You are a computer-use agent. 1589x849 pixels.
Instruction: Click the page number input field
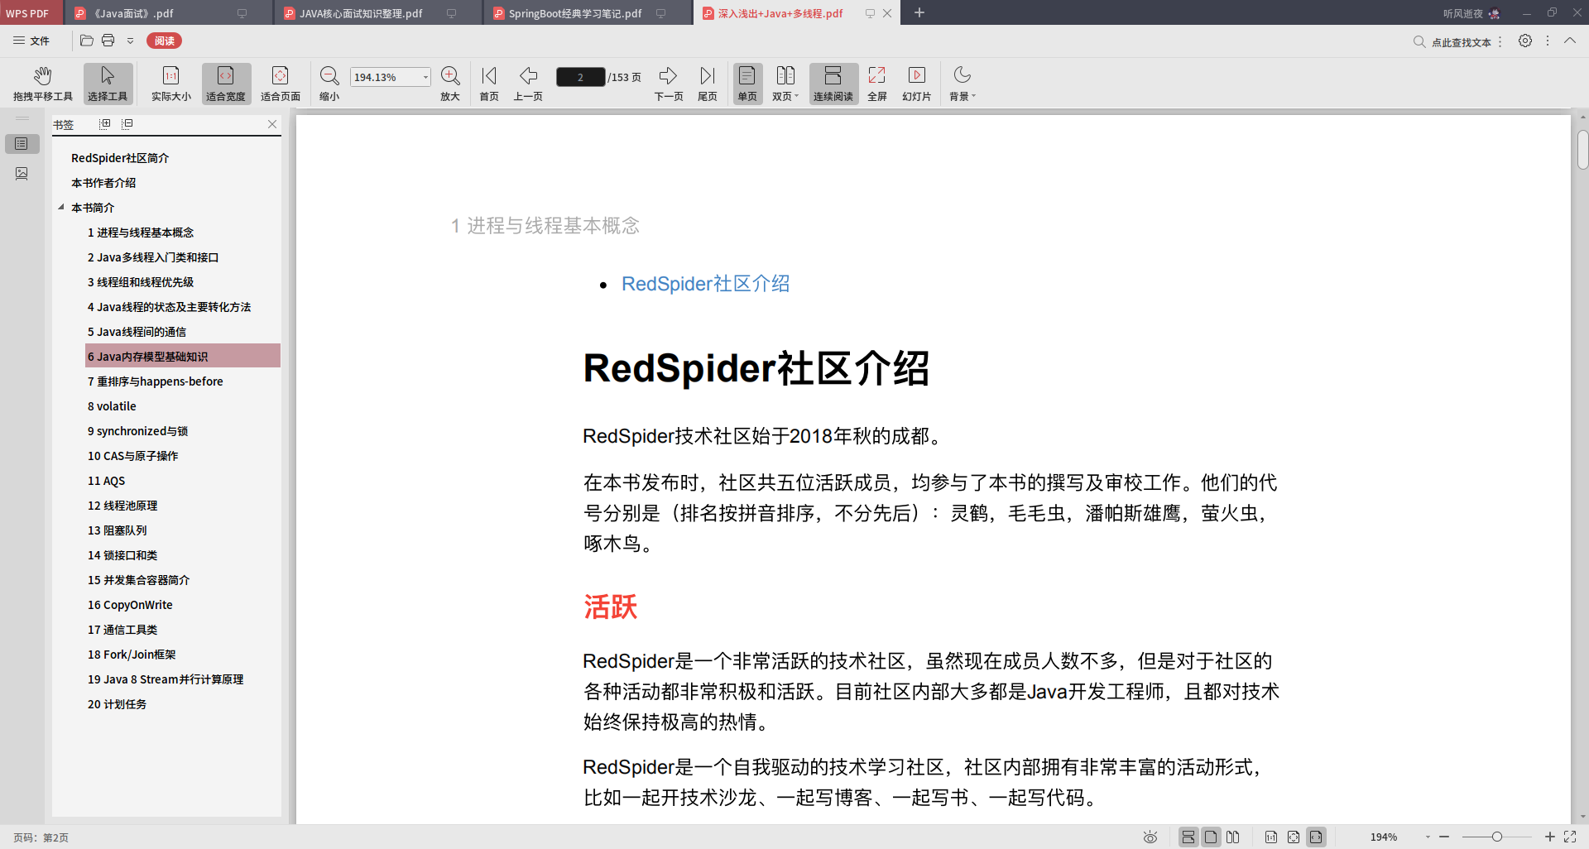[x=580, y=77]
